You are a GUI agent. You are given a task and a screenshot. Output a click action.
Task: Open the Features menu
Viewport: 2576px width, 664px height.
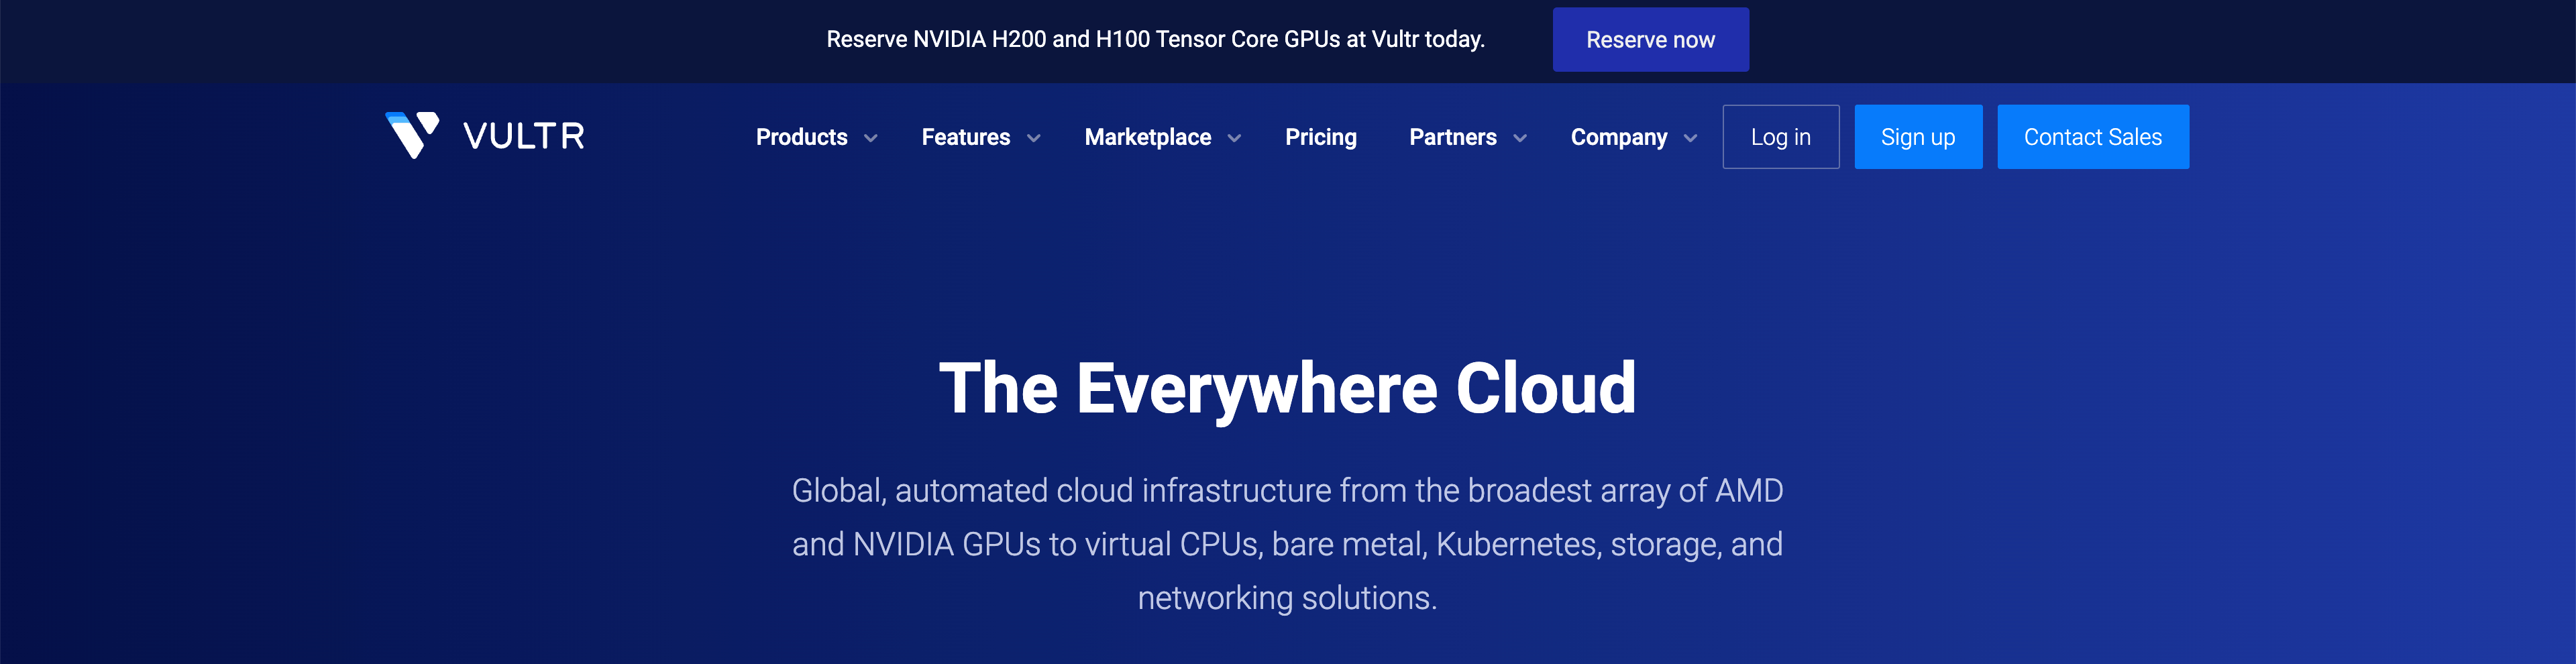tap(965, 137)
